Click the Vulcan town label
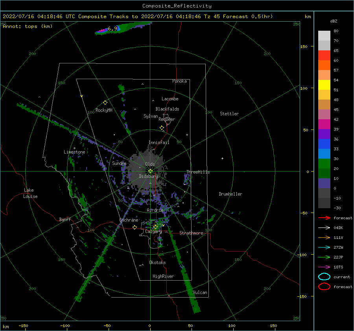Image resolution: width=354 pixels, height=331 pixels. (x=200, y=292)
